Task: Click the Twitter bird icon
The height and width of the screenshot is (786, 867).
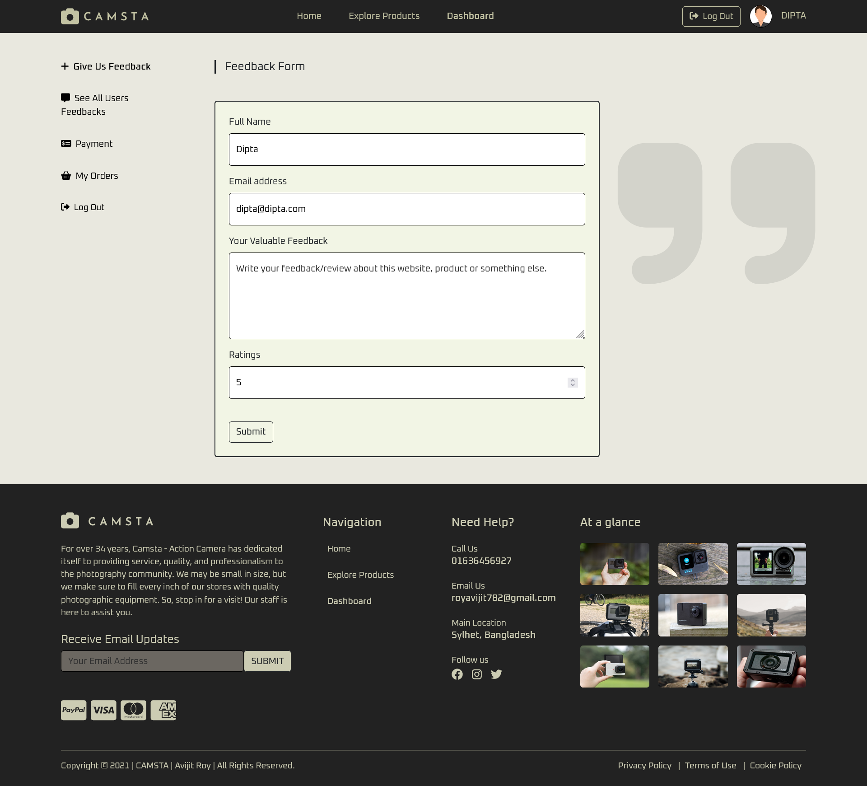Action: (x=496, y=674)
